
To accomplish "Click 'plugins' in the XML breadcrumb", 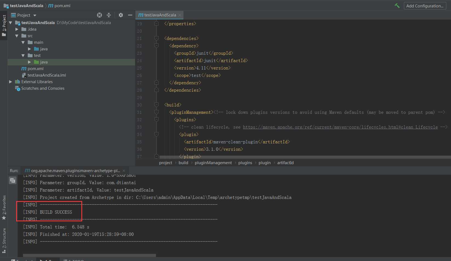I will [245, 163].
